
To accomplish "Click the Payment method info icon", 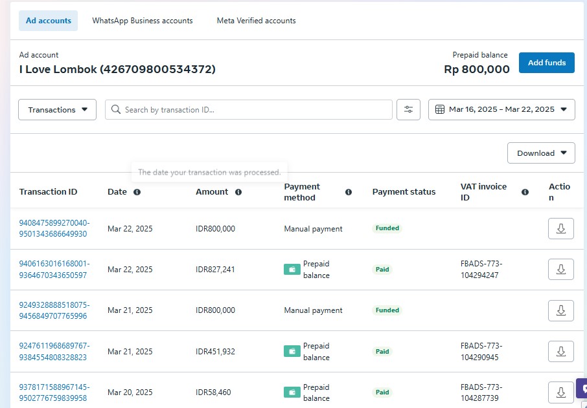I will pyautogui.click(x=349, y=192).
